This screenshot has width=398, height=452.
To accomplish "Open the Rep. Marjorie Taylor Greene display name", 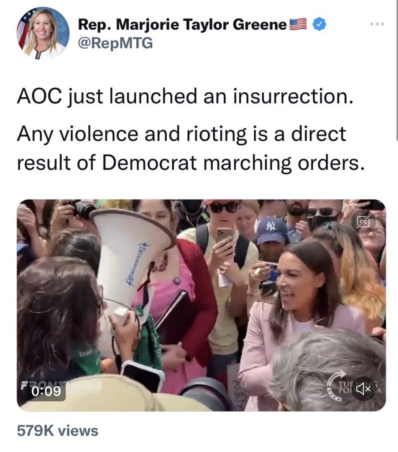I will point(182,25).
